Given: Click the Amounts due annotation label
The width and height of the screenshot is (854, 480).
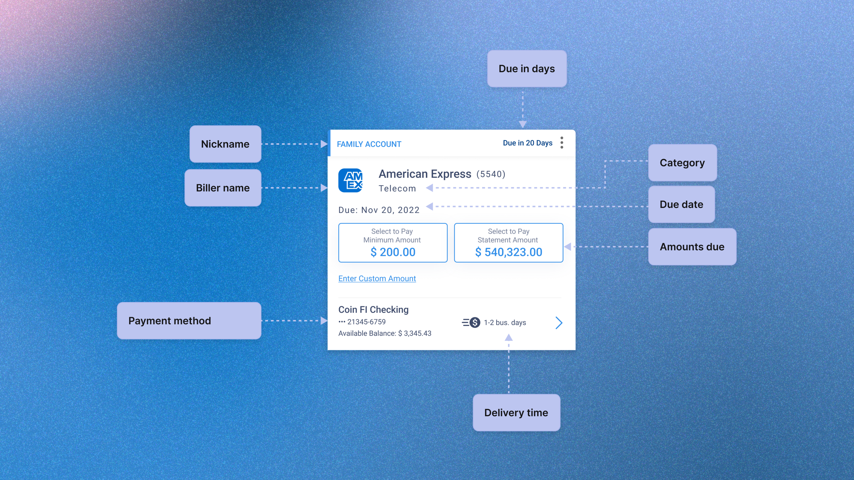Looking at the screenshot, I should click(x=692, y=247).
